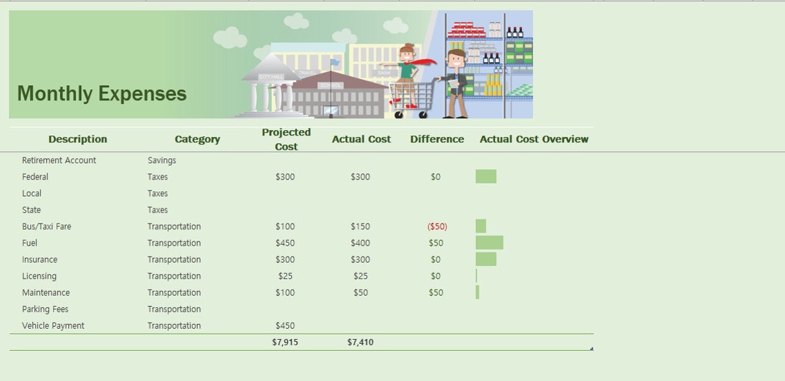The image size is (785, 381).
Task: Select Federal difference $0 cell
Action: 436,177
